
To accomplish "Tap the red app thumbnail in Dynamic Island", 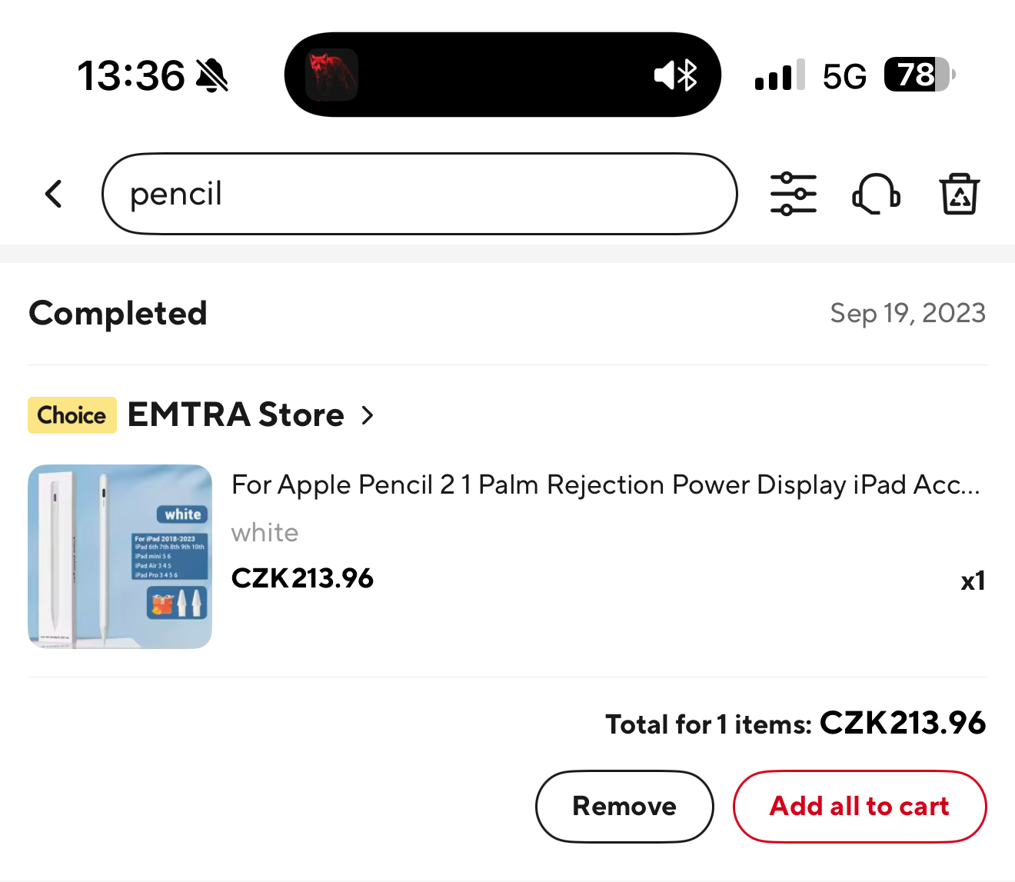I will [x=332, y=75].
